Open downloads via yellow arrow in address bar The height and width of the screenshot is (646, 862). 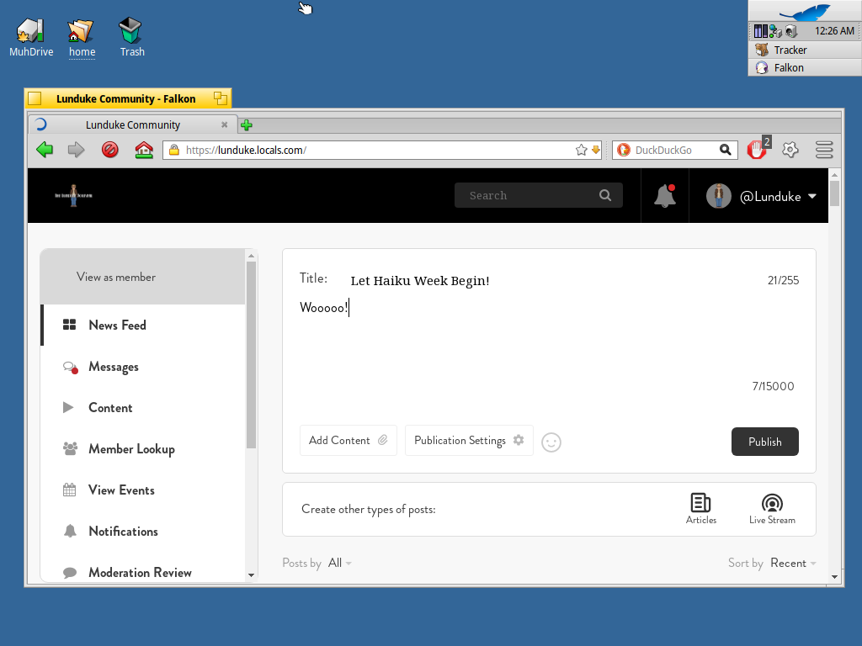(x=595, y=150)
